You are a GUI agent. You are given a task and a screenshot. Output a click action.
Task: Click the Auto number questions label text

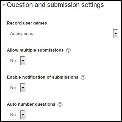[31, 104]
